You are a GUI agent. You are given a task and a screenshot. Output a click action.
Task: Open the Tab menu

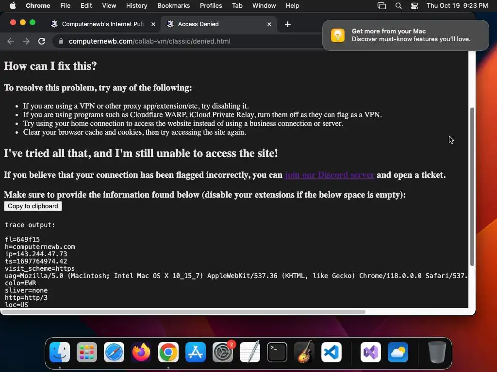[x=237, y=5]
